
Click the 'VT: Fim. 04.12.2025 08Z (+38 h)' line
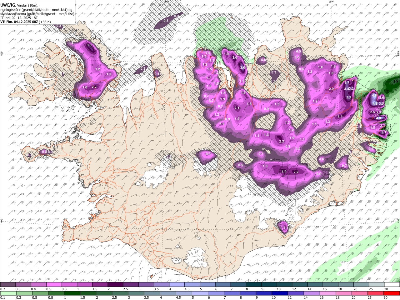tap(26, 22)
